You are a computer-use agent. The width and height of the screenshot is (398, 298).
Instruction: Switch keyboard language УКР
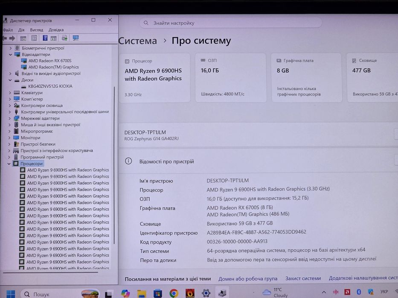(x=384, y=292)
